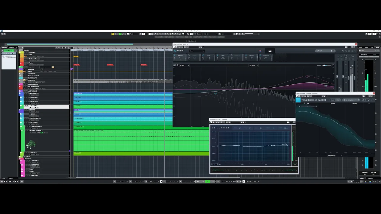The image size is (381, 214).
Task: Select the Object Selection arrow tool
Action: click(x=150, y=34)
